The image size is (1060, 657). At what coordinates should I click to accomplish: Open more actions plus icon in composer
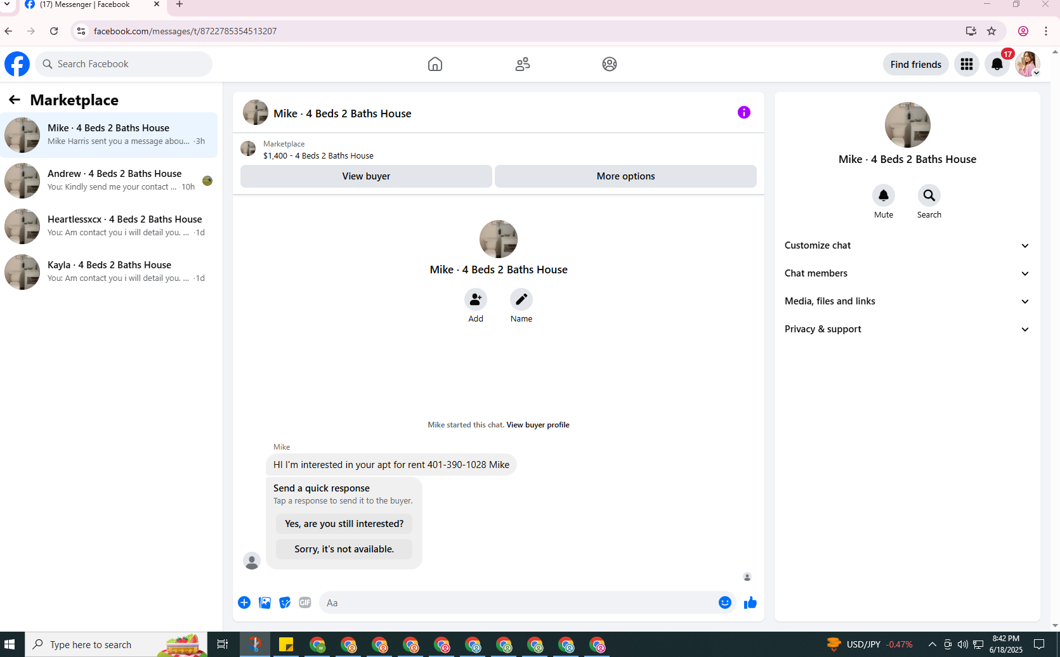[244, 602]
